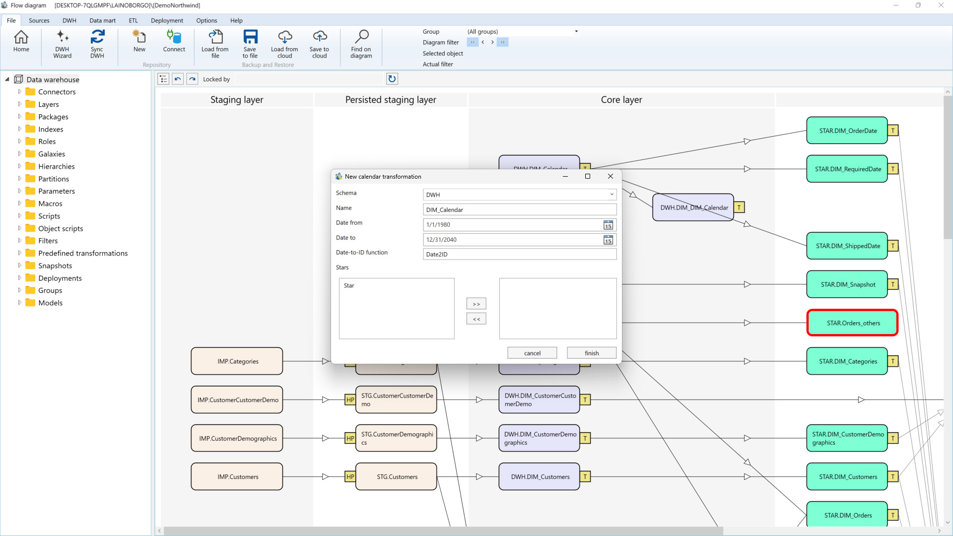
Task: Click the Date-to-ID function field
Action: click(520, 255)
